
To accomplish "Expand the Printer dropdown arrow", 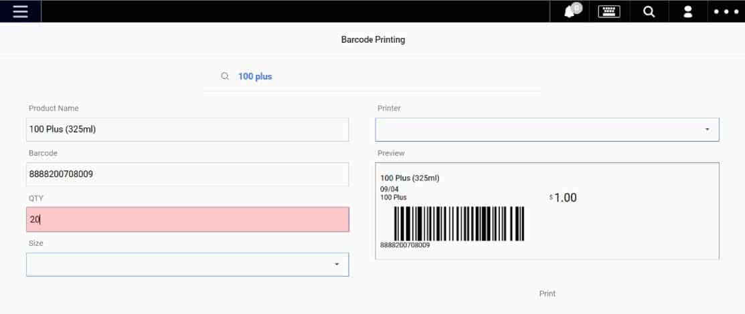I will (707, 130).
